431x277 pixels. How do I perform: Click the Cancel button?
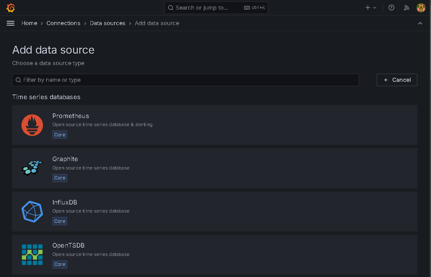click(397, 80)
